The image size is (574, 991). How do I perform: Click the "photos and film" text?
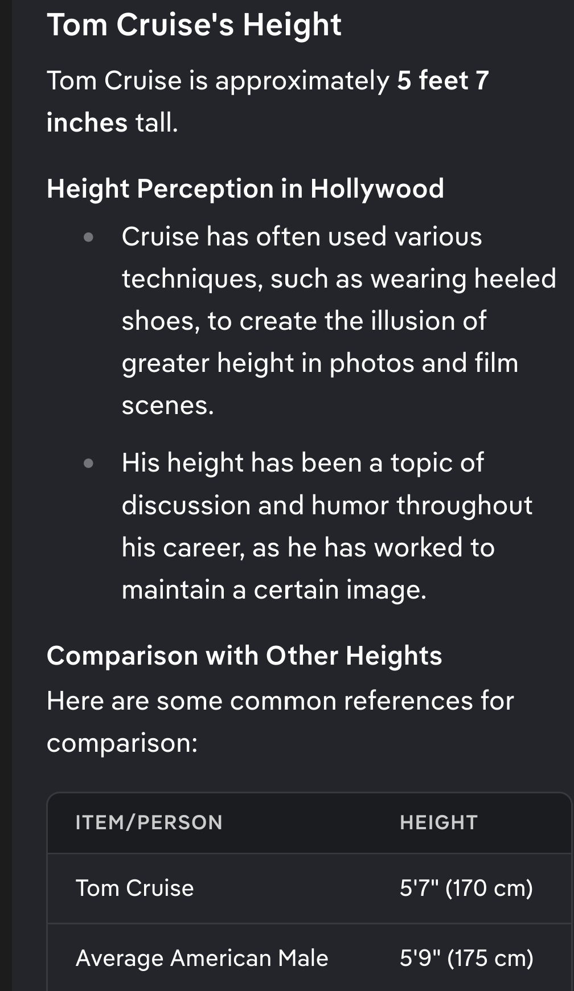pyautogui.click(x=424, y=363)
